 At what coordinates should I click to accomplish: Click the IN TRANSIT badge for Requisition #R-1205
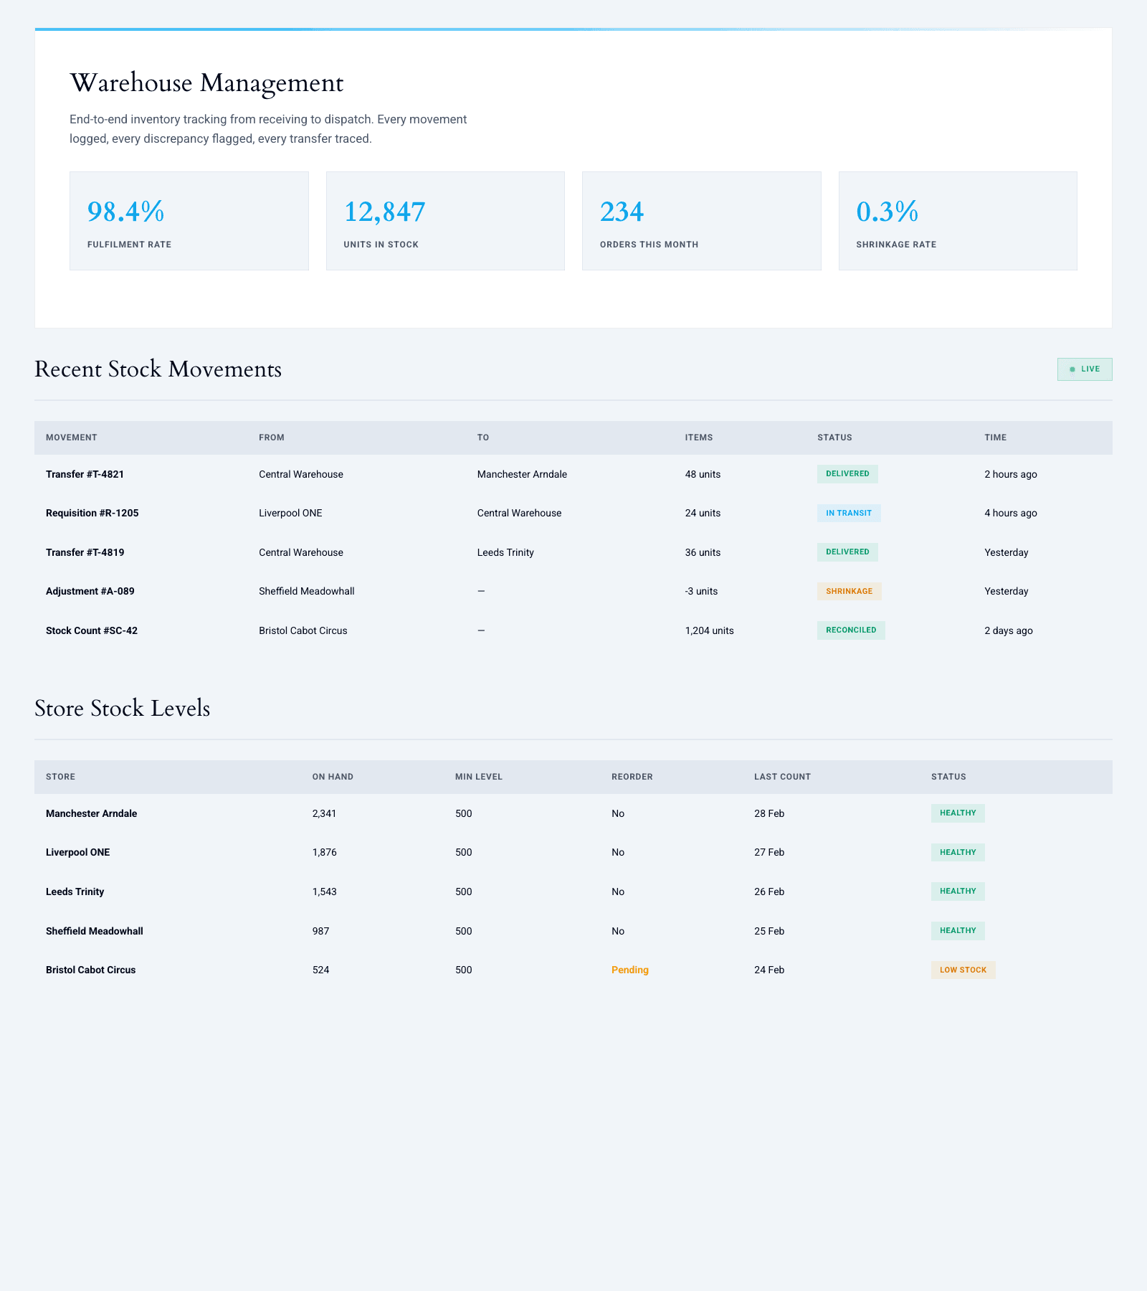849,513
